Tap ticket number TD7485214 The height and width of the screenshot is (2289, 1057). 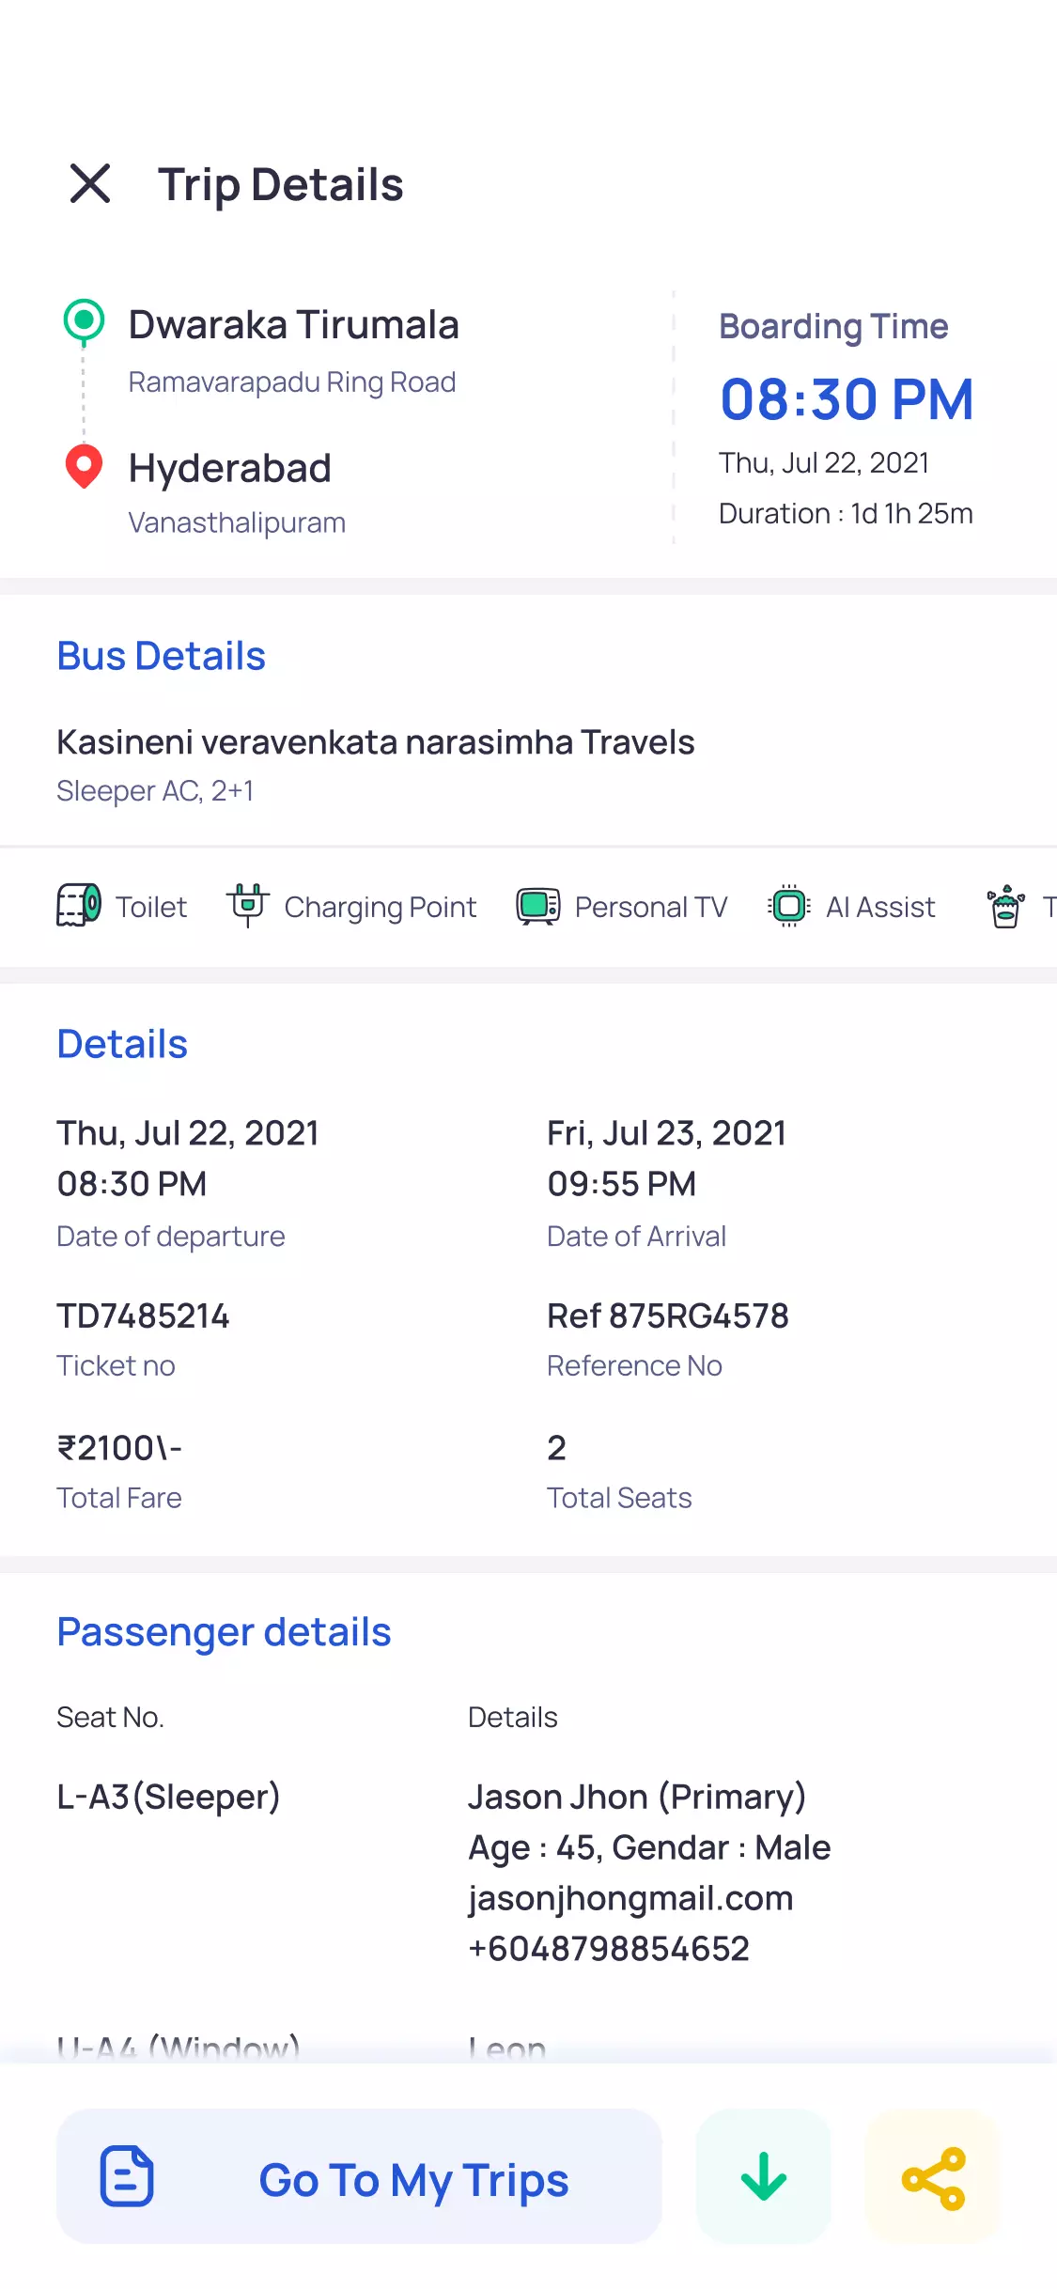[143, 1316]
